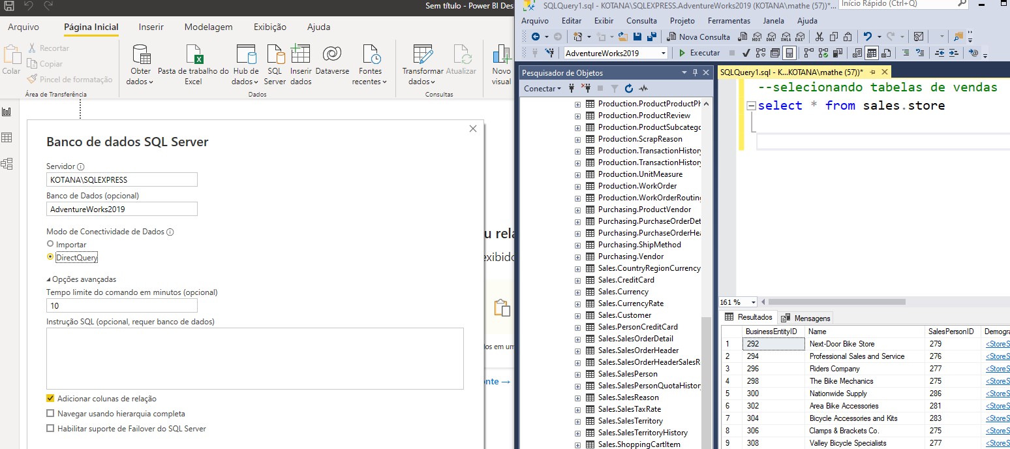Expand the Sales.Customer table node
The image size is (1010, 449).
click(577, 315)
